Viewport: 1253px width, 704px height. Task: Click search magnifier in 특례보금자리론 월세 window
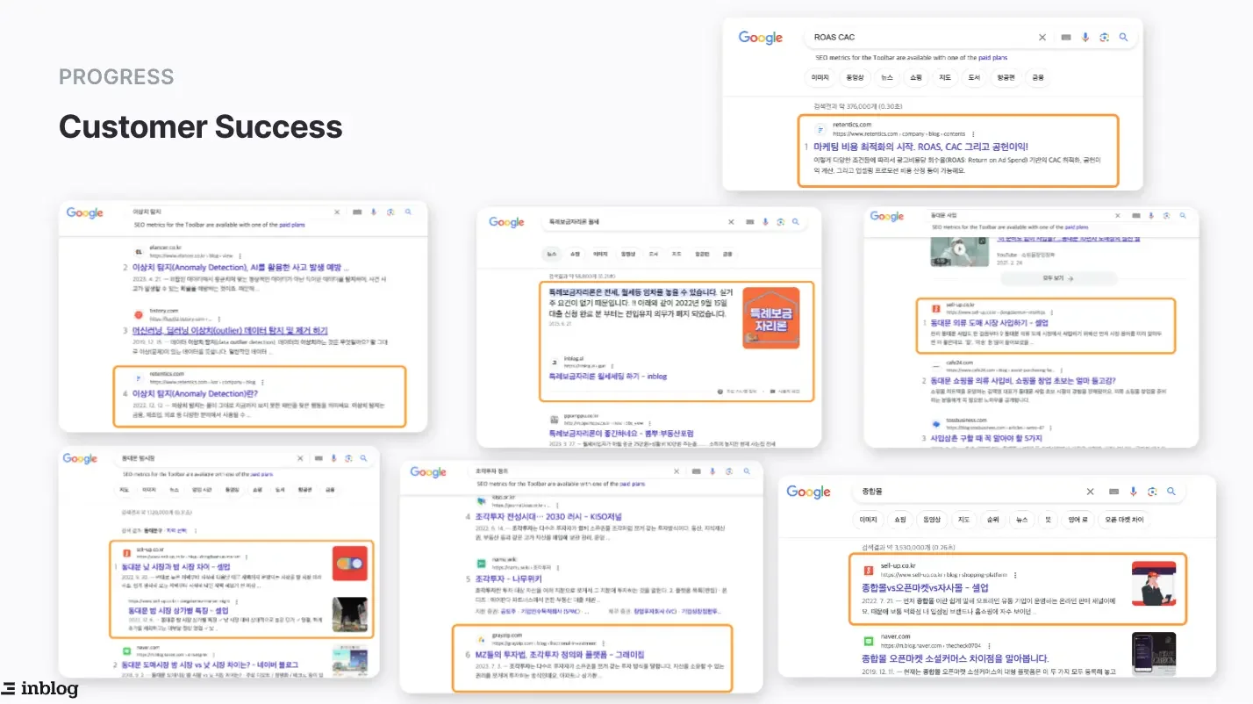[x=796, y=223]
